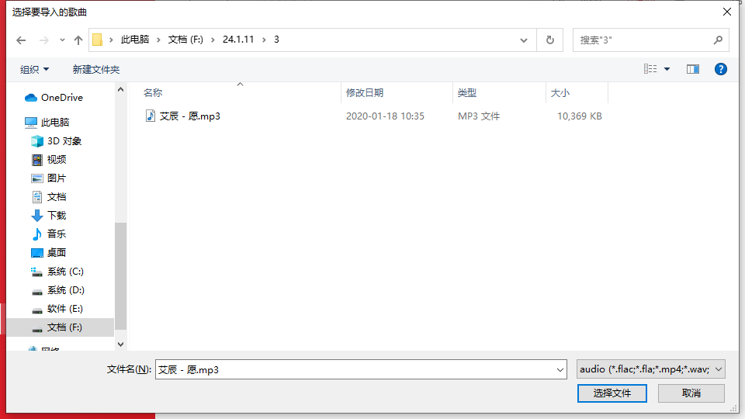Open the help button
745x419 pixels.
(x=721, y=69)
